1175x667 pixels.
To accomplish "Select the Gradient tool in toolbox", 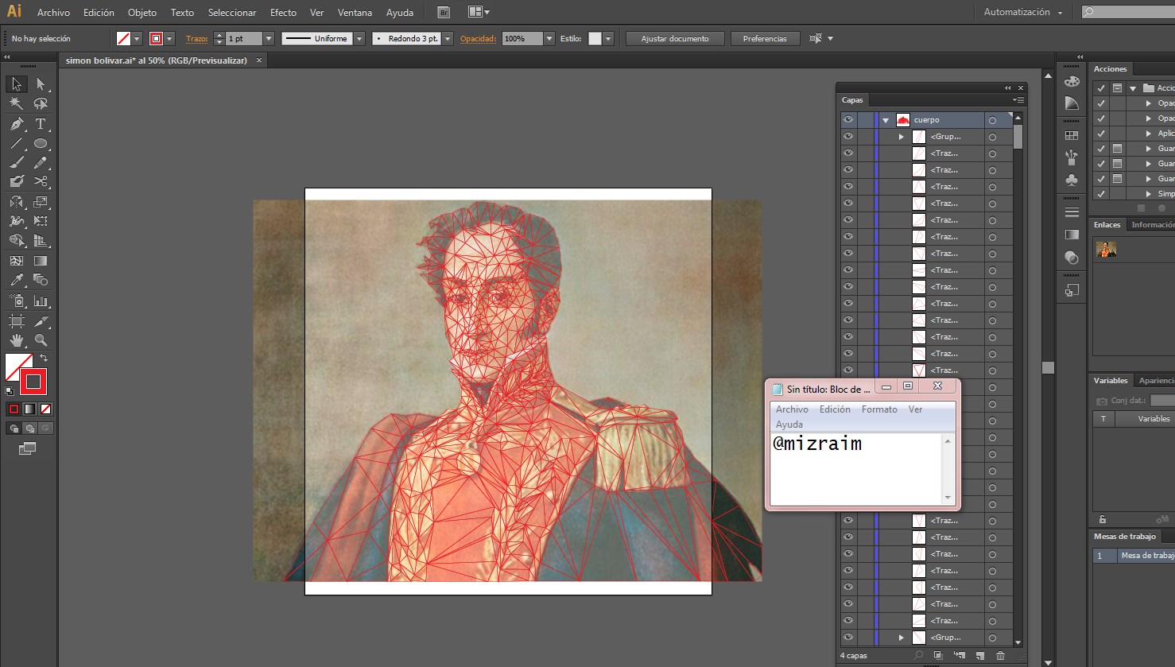I will tap(41, 260).
